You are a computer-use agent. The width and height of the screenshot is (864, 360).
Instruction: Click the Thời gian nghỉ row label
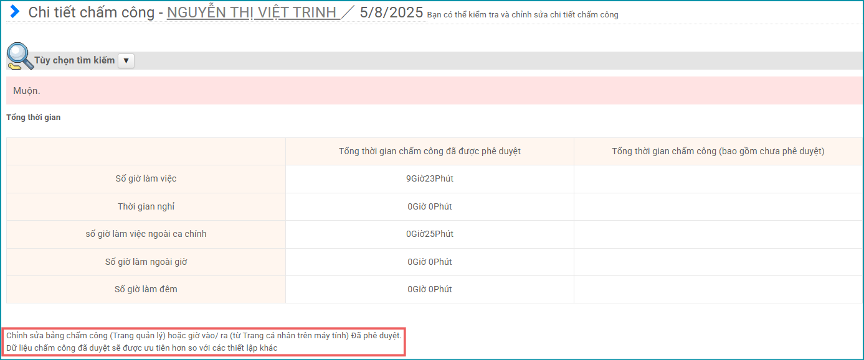click(146, 206)
